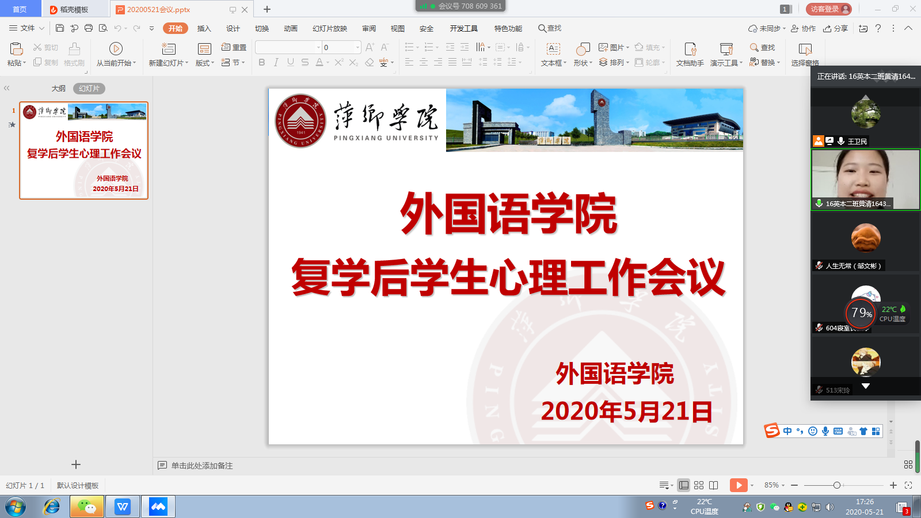Viewport: 921px width, 518px height.
Task: Open the Shapes (形状) tool
Action: pos(583,49)
